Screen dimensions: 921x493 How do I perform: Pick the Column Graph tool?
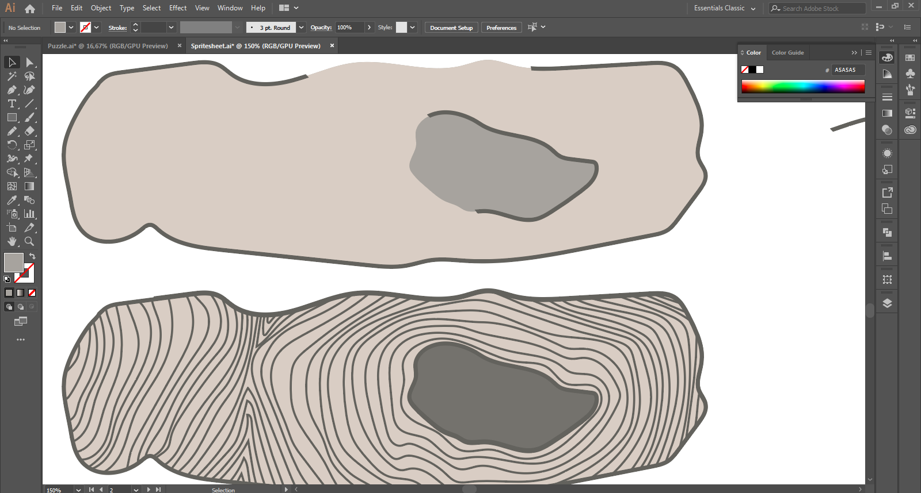coord(29,214)
